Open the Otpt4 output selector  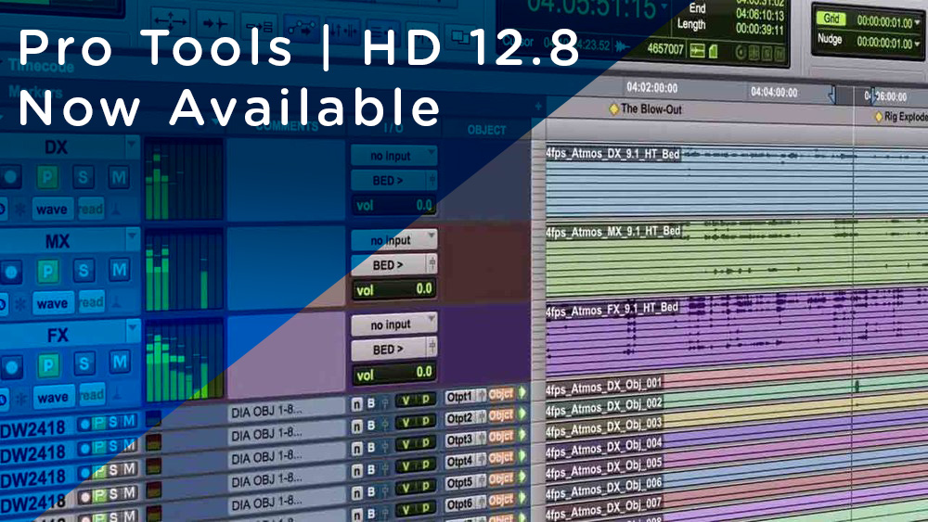click(x=465, y=461)
